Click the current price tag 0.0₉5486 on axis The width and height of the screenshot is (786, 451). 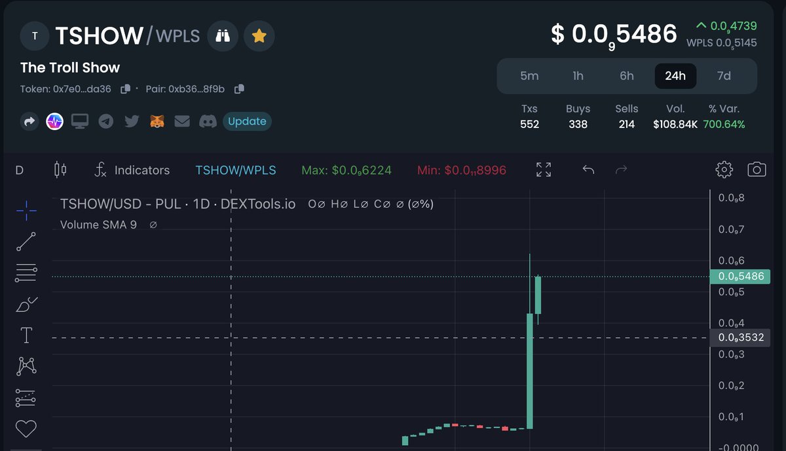point(740,276)
